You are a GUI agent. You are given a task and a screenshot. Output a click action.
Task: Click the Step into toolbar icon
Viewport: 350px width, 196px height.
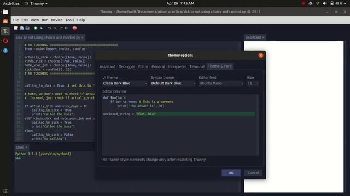click(x=55, y=28)
